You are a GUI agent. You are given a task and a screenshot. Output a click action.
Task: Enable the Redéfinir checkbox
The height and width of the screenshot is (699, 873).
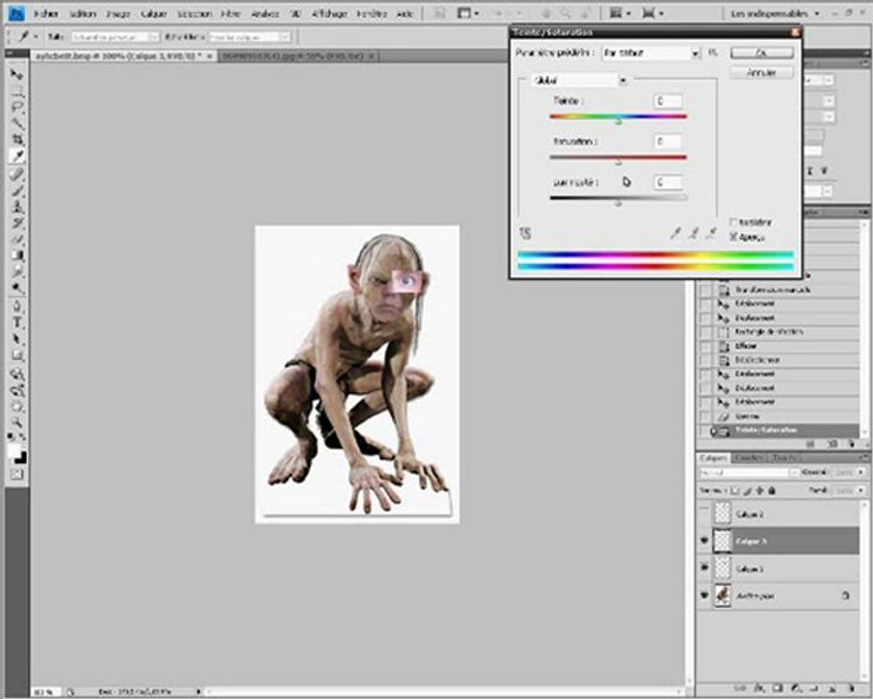[x=733, y=222]
